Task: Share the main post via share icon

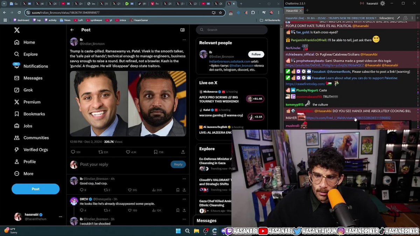Action: coord(183,152)
